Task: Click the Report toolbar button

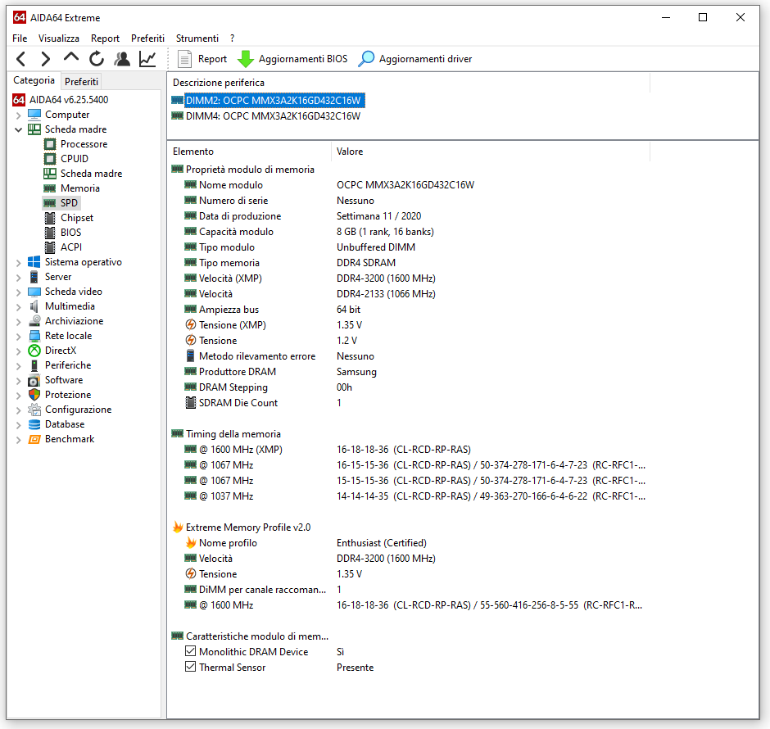Action: tap(202, 59)
